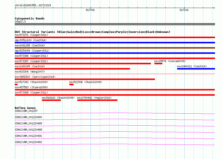Image resolution: width=222 pixels, height=159 pixels.
Task: Click the CDH13|NM_001257 label text
Action: (x=26, y=111)
